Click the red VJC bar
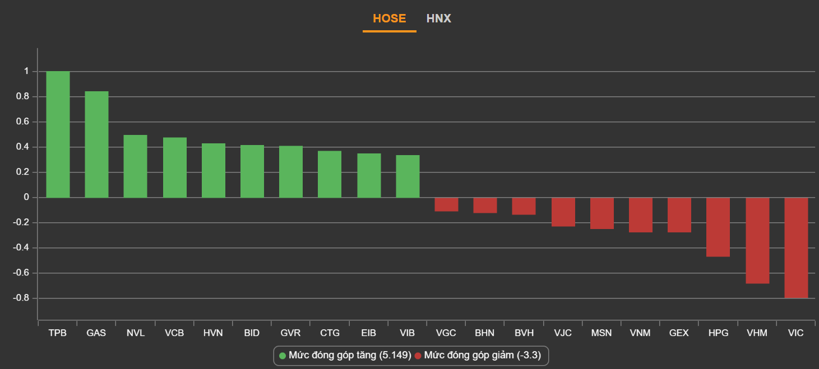 pyautogui.click(x=563, y=212)
